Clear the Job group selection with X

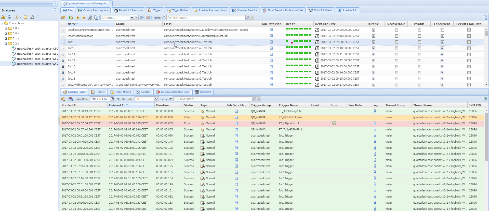point(136,18)
